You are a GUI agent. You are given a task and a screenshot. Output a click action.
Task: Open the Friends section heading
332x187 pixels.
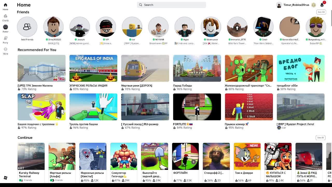point(23,12)
